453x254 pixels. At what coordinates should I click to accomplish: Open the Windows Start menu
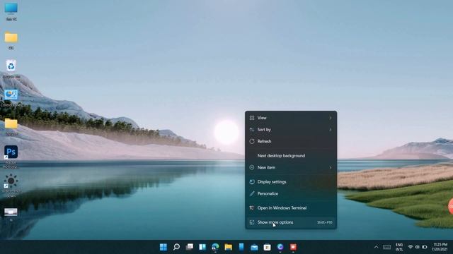click(164, 247)
